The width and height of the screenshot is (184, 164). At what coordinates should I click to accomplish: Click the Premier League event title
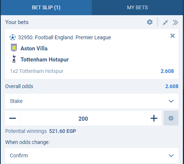pos(64,37)
